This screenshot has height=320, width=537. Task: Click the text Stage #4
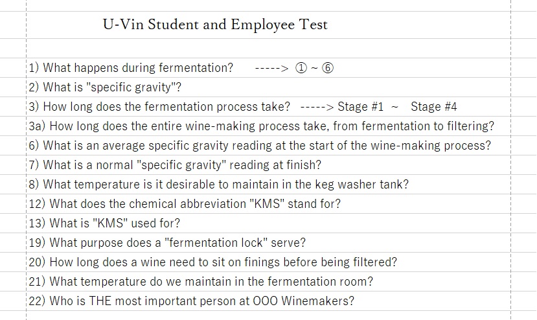[433, 107]
